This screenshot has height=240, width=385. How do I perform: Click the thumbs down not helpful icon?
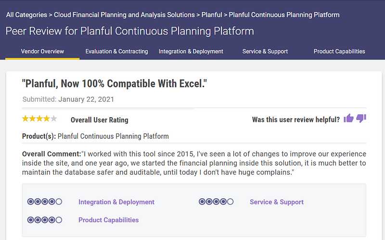pyautogui.click(x=361, y=118)
